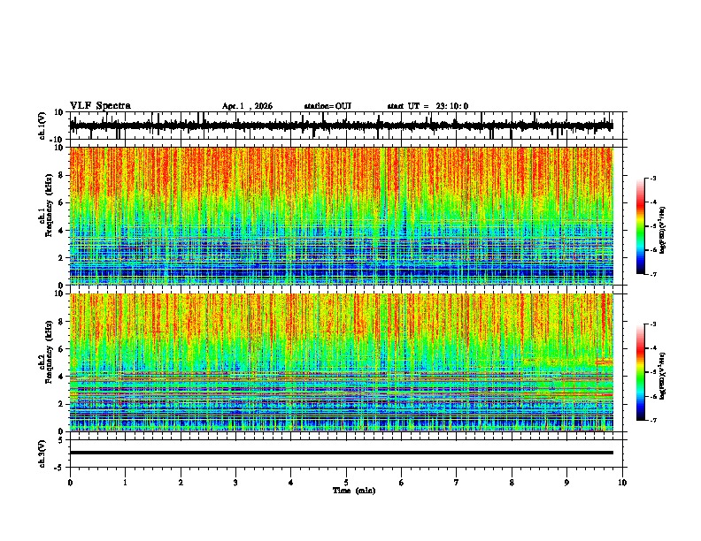
Task: Click inside the ch.1 voltage waveform panel
Action: point(346,126)
